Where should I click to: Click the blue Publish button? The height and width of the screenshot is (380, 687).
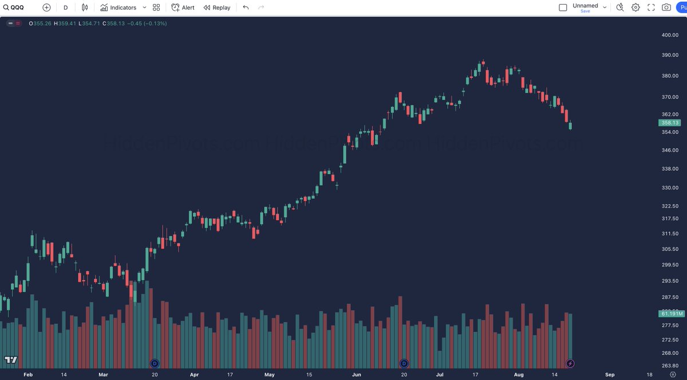tap(682, 7)
